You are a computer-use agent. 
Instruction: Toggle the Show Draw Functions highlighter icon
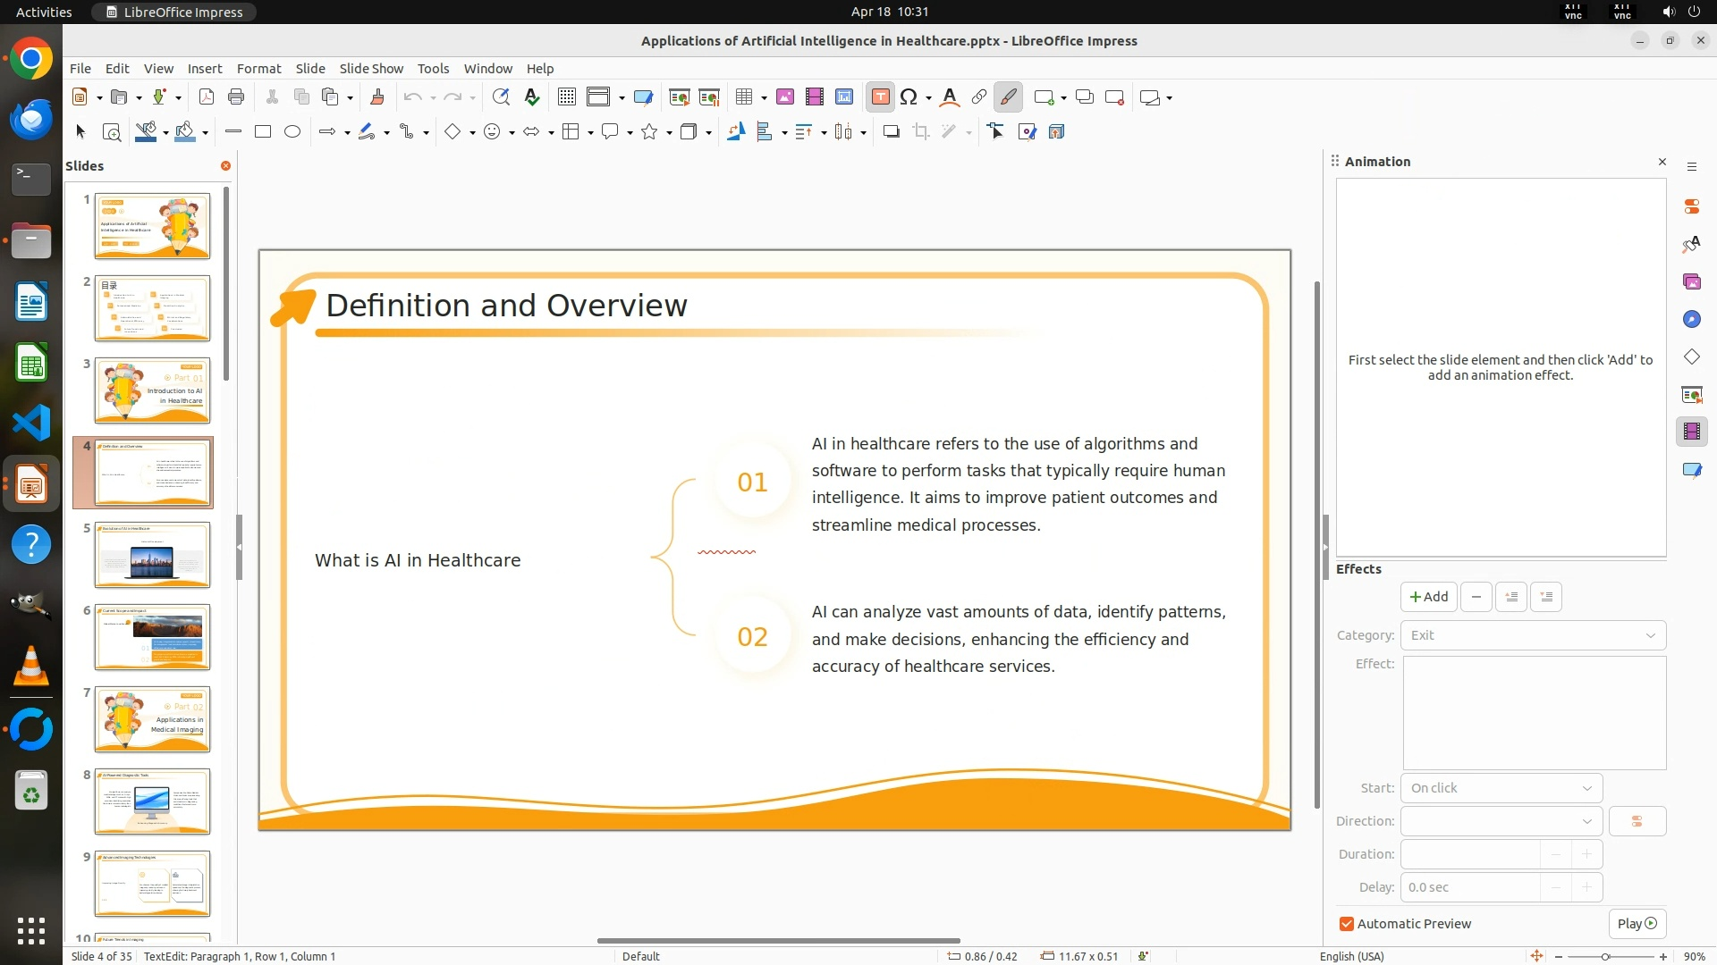click(x=1008, y=97)
